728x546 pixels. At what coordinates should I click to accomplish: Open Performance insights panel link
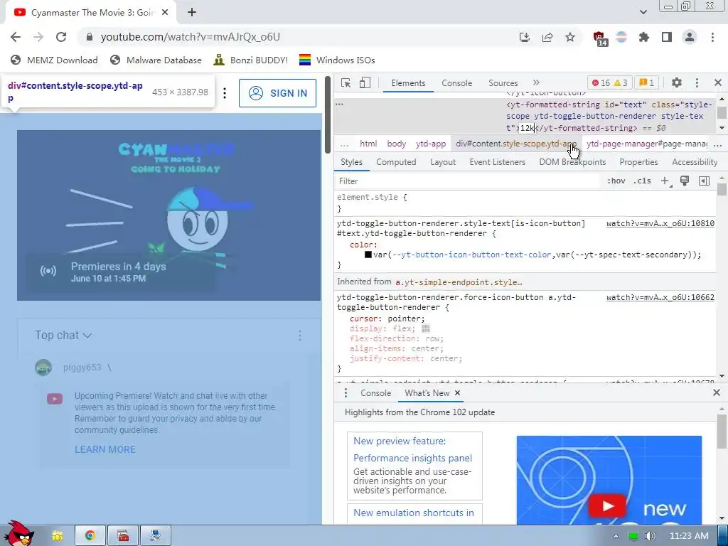[413, 459]
